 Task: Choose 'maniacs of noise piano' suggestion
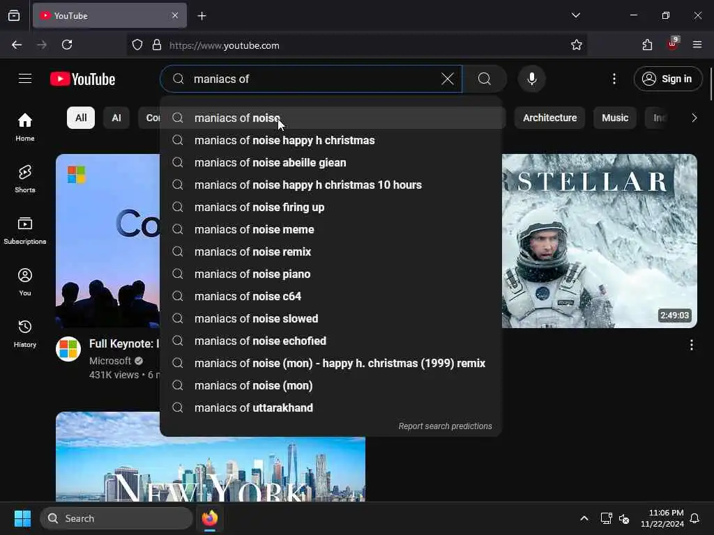(x=331, y=274)
